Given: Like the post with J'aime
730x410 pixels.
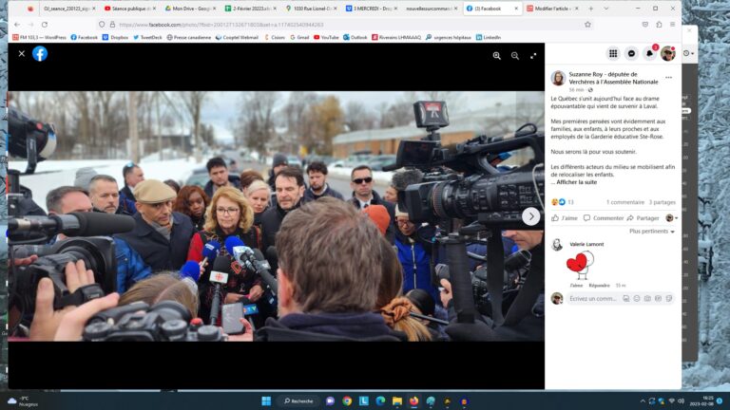Looking at the screenshot, I should click(565, 217).
